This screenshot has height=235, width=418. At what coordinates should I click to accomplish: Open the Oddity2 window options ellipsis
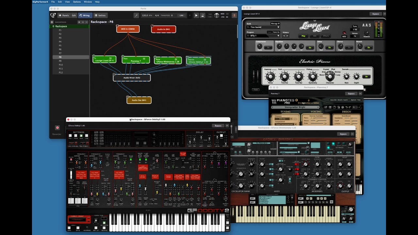227,126
